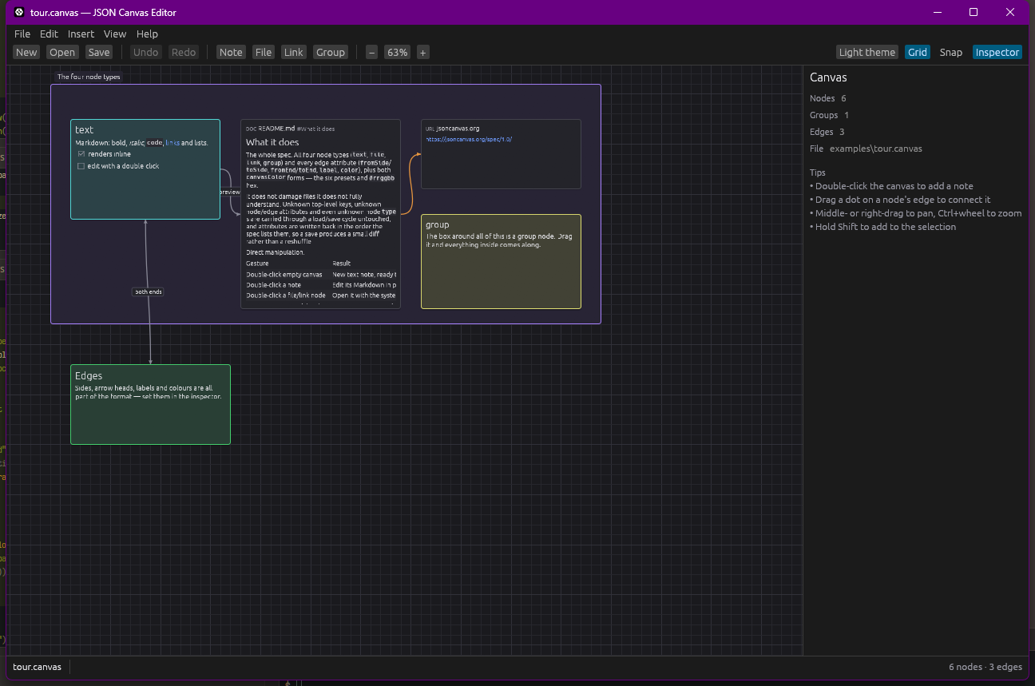Image resolution: width=1035 pixels, height=686 pixels.
Task: Switch to Light theme
Action: [x=867, y=52]
